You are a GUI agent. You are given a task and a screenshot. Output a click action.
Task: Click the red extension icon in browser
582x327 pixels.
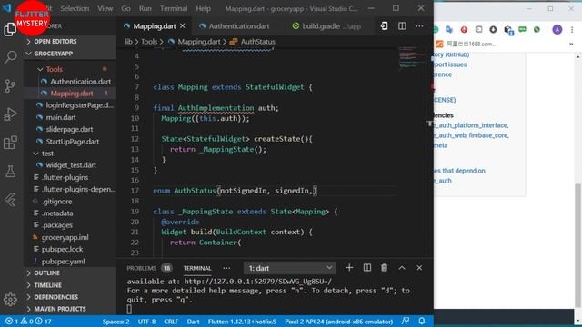tap(464, 30)
